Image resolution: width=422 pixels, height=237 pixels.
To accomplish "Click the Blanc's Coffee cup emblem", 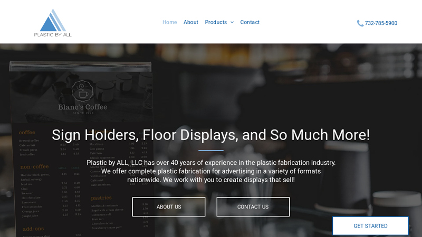I will [83, 91].
